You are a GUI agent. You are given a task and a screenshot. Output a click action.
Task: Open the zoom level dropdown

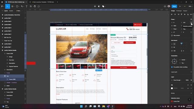(x=190, y=6)
